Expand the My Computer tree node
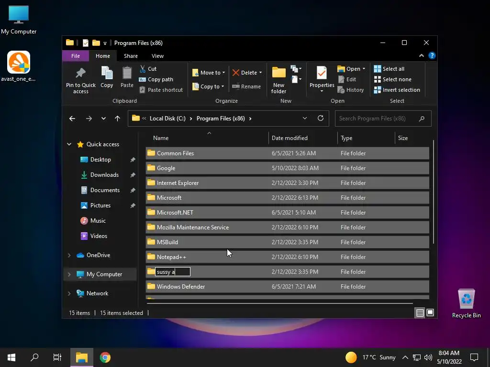Screen dimensions: 490x367 click(69, 274)
